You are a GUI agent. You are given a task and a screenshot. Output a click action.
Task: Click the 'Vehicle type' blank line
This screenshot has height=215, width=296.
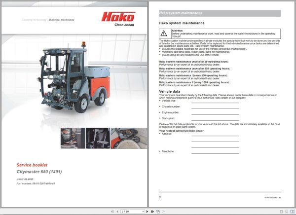tap(215, 102)
